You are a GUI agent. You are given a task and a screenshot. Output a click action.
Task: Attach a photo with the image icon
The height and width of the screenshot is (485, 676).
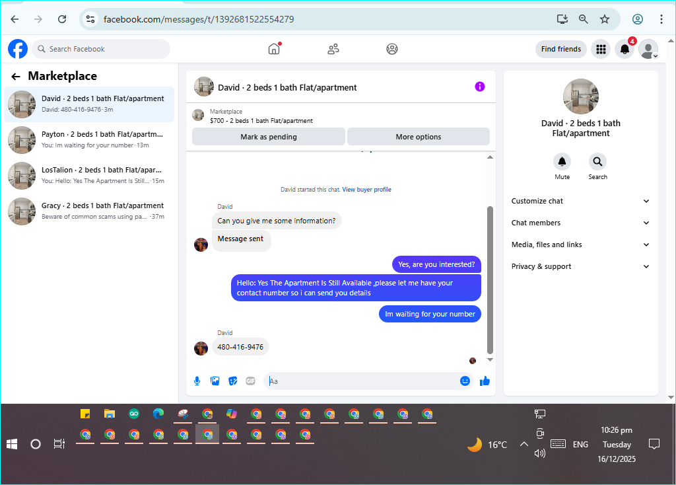[x=215, y=381]
